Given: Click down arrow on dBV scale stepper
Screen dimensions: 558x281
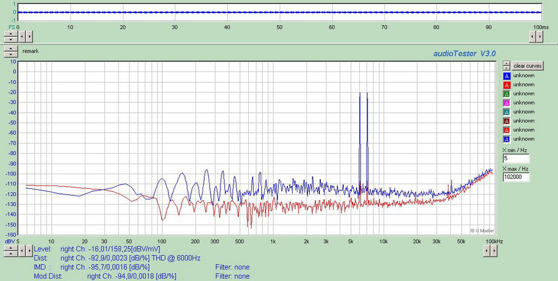Looking at the screenshot, I should click(x=10, y=255).
